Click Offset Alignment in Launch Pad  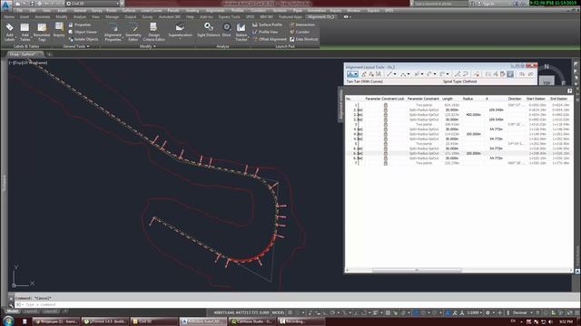coord(270,39)
